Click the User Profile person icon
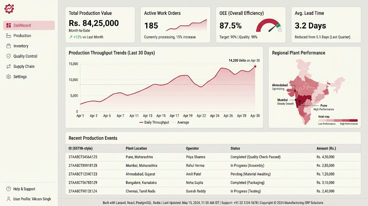The width and height of the screenshot is (368, 206). [9, 199]
